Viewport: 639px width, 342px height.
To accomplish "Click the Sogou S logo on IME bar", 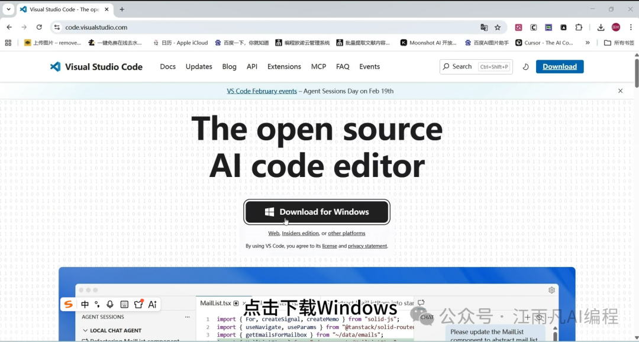I will [x=69, y=305].
